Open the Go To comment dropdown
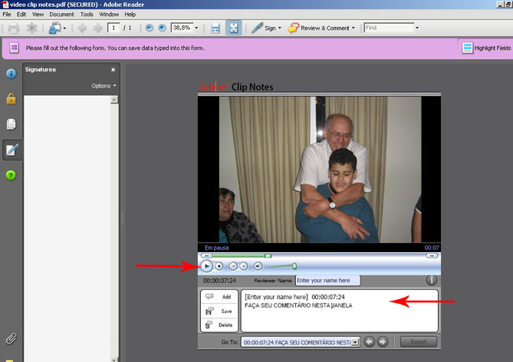 [355, 342]
